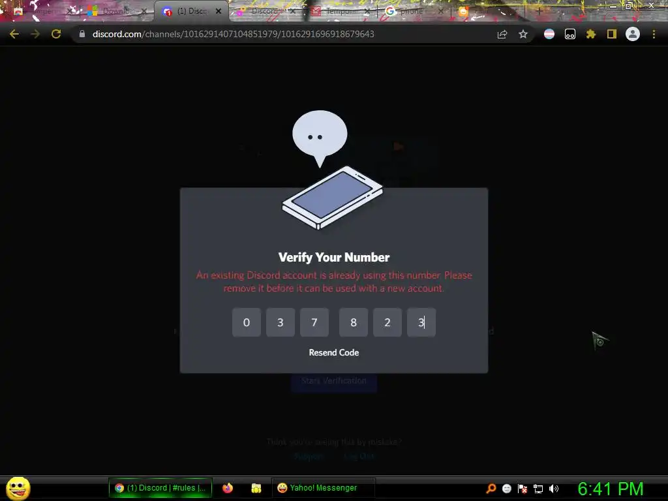
Task: Go back to the previous page
Action: pos(14,34)
